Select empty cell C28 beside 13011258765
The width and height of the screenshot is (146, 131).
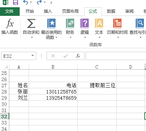[x=97, y=91]
